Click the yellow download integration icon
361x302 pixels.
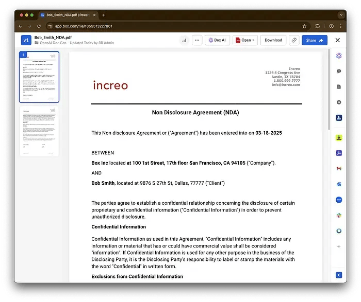(339, 137)
